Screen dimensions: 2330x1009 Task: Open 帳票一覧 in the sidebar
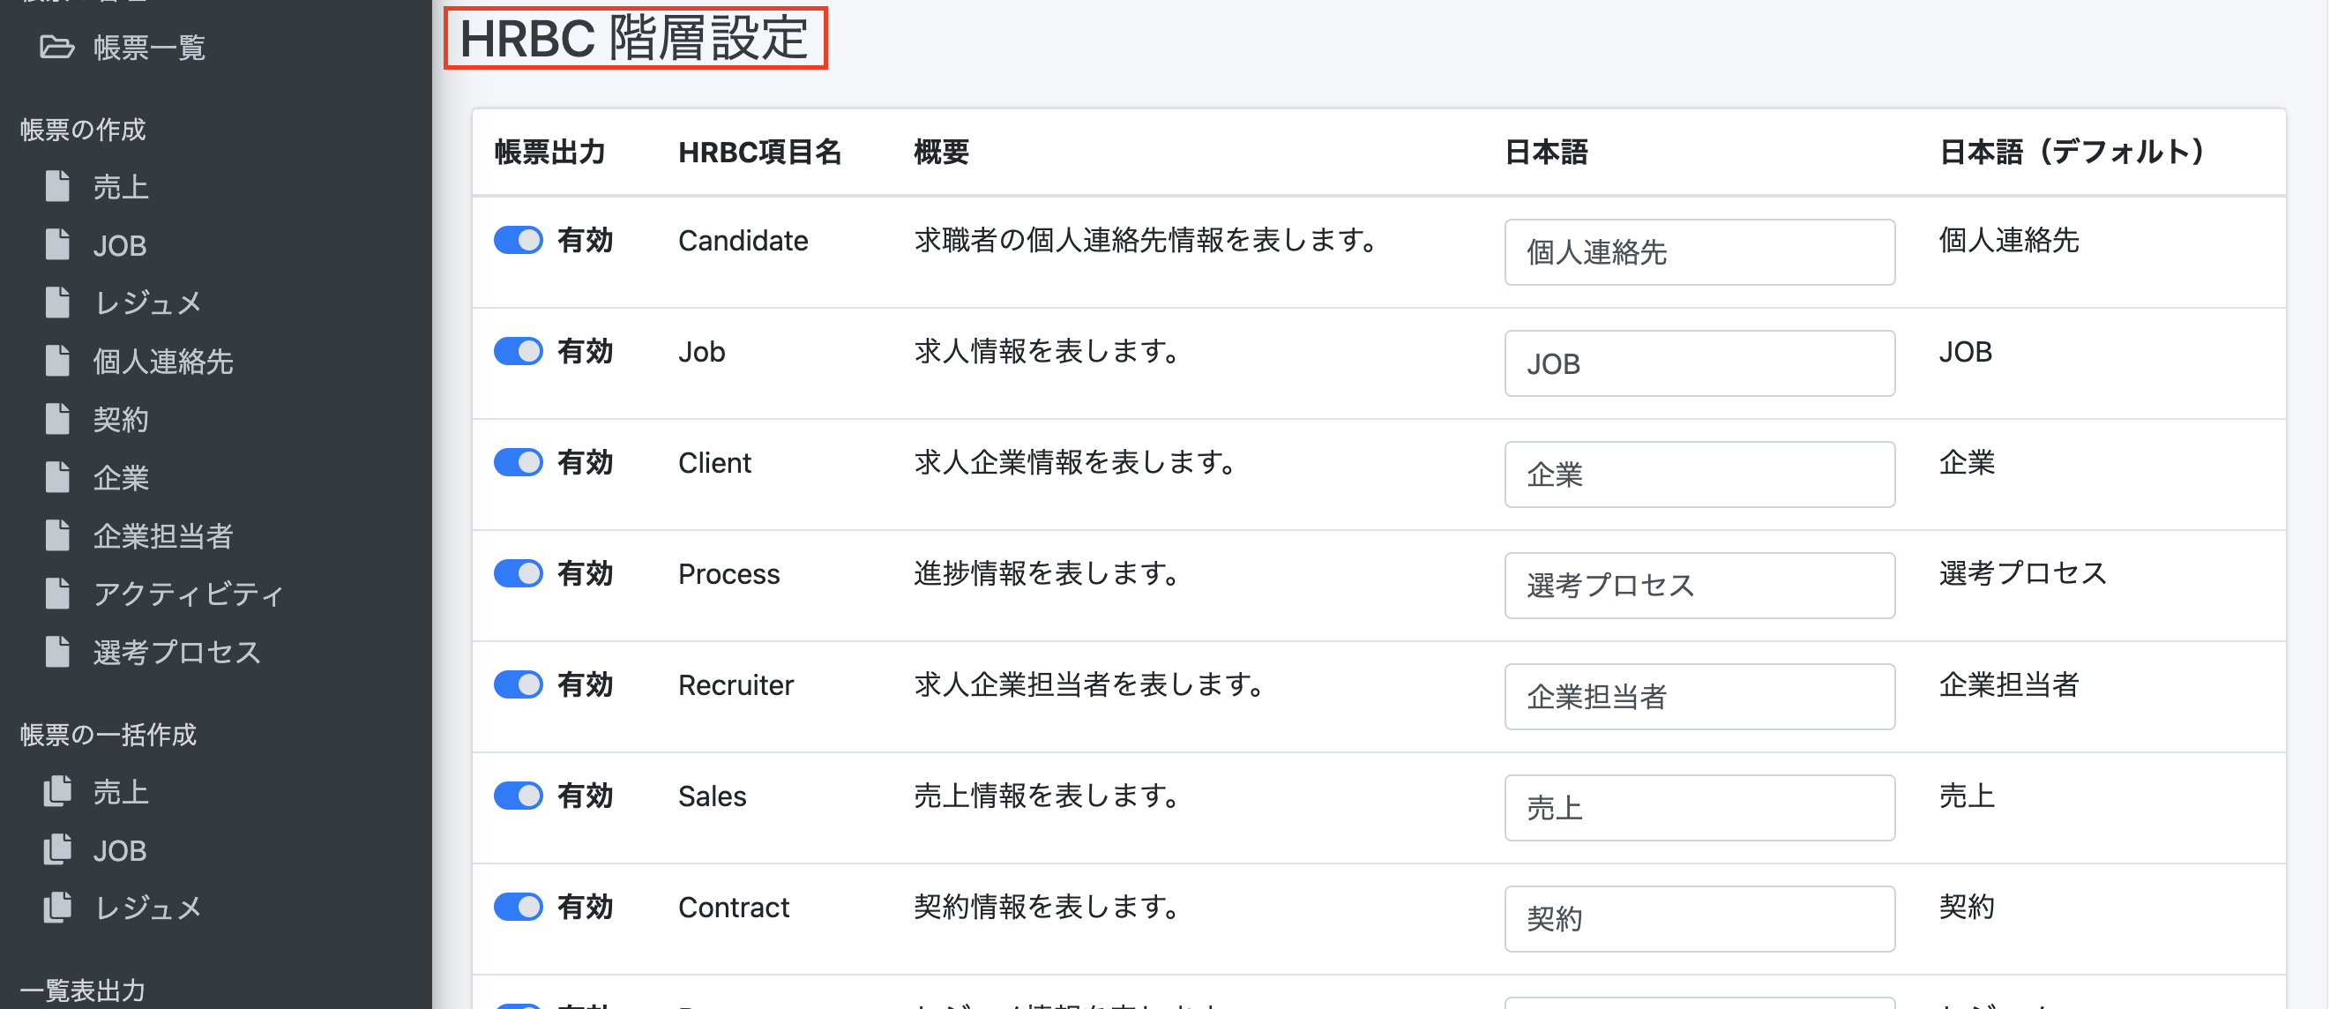click(149, 47)
